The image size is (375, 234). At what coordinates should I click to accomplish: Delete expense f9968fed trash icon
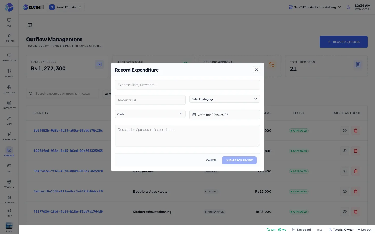pos(355,151)
